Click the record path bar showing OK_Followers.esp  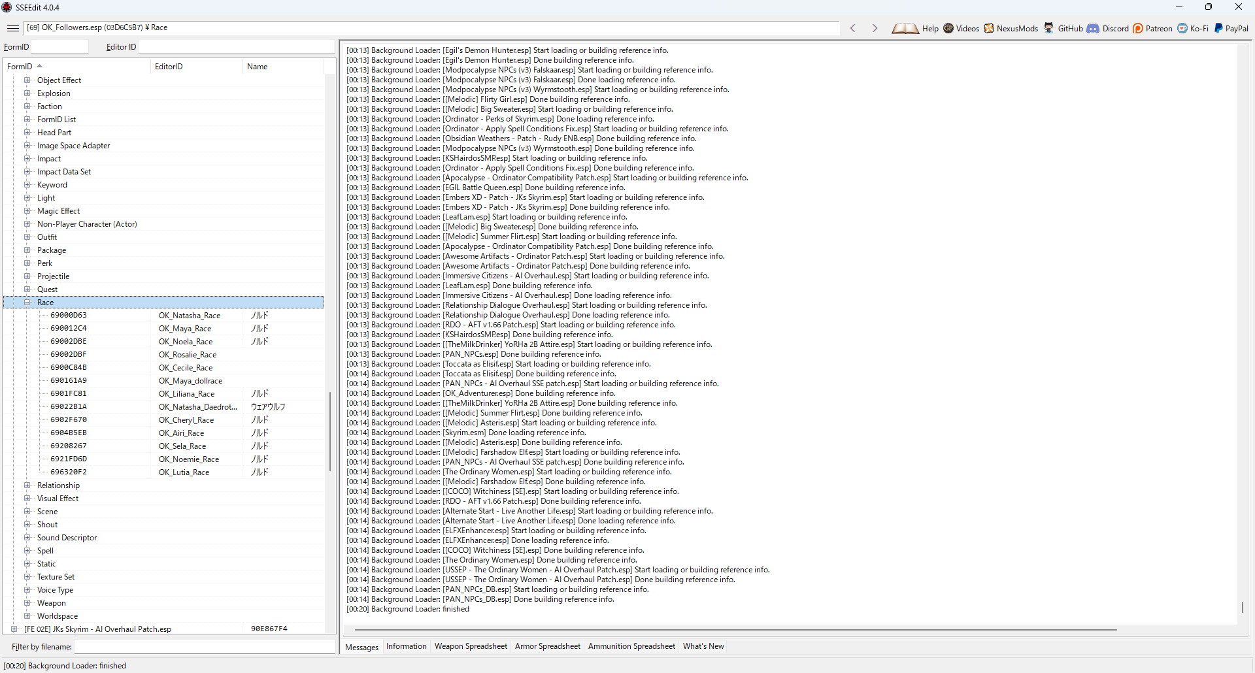[x=431, y=27]
